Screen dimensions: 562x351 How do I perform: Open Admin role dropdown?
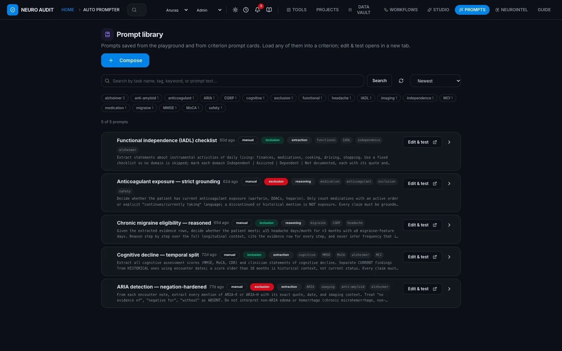[209, 10]
